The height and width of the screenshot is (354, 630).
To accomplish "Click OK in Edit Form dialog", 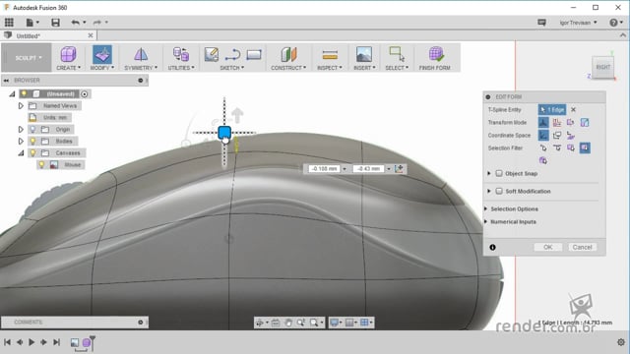I will [548, 247].
